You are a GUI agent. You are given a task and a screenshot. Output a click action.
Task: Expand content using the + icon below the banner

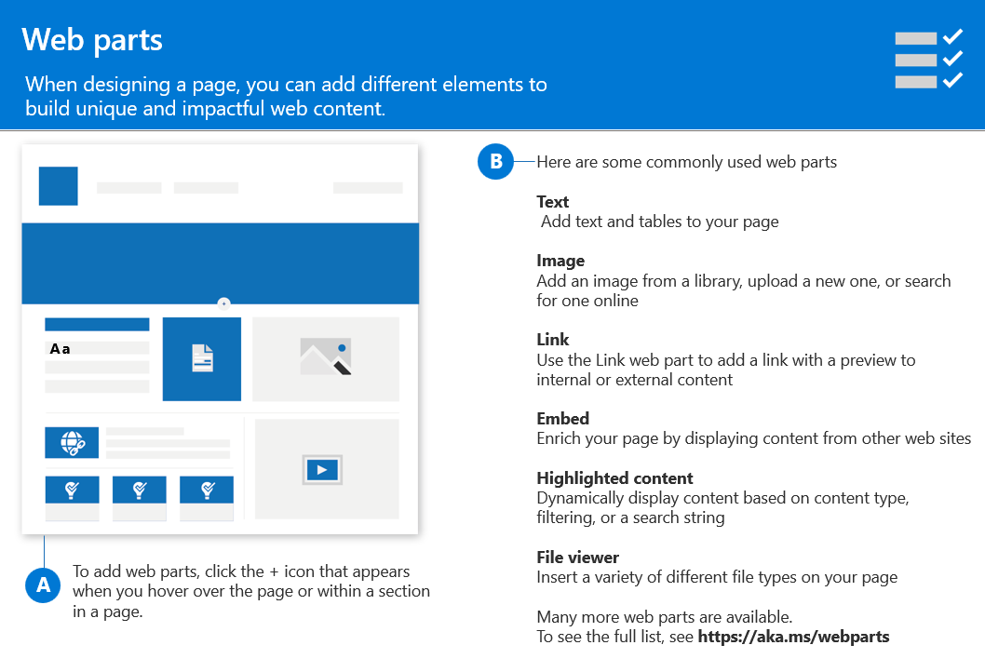coord(223,303)
